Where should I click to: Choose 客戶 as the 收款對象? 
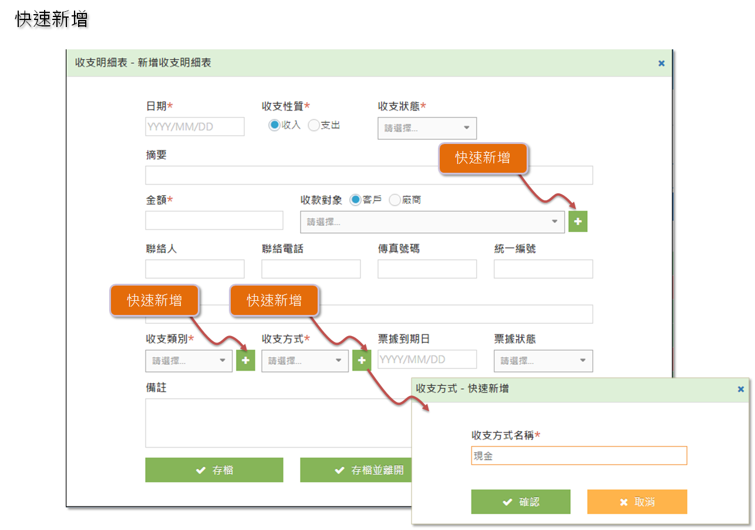click(355, 200)
